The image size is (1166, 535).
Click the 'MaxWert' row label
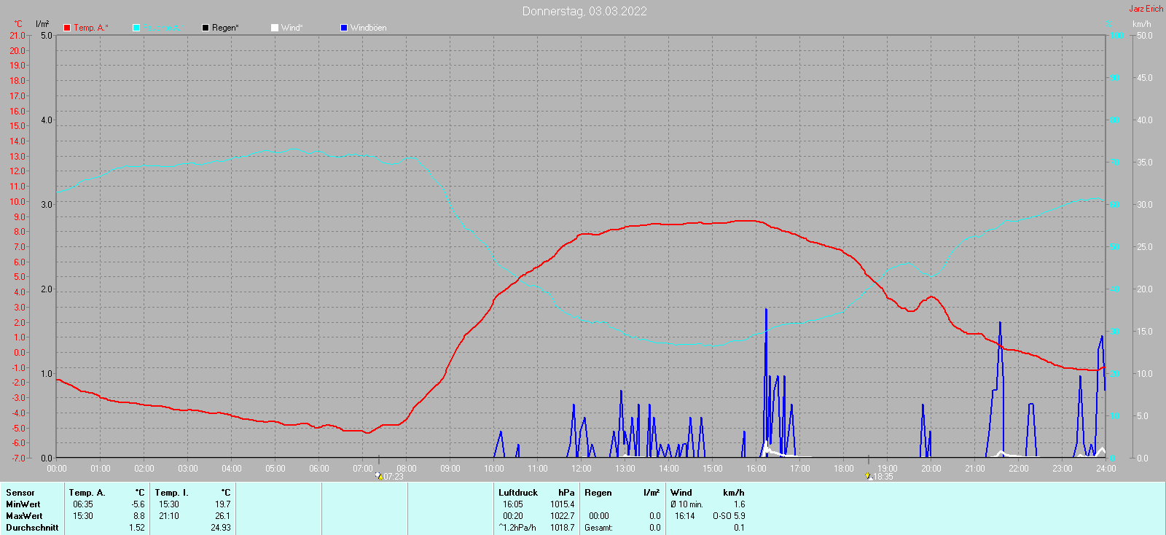click(24, 516)
